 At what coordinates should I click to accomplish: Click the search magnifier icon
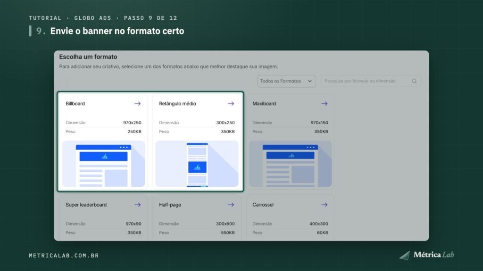tap(414, 81)
